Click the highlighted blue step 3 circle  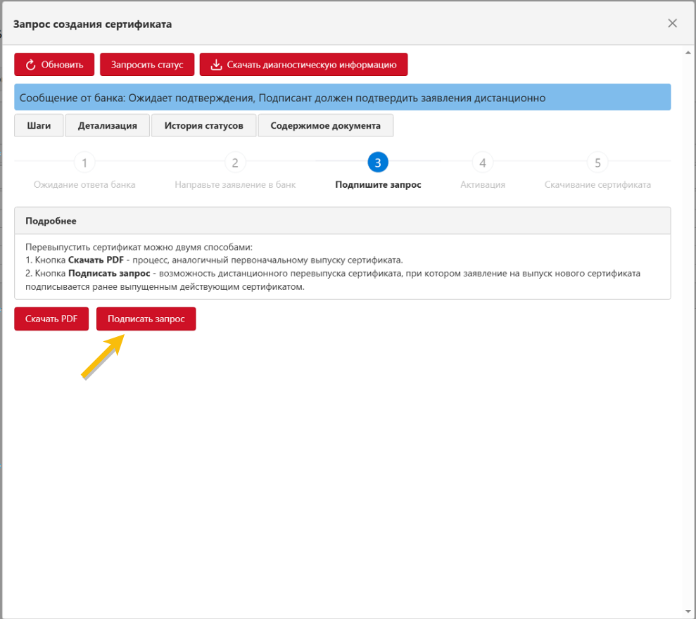(x=378, y=163)
